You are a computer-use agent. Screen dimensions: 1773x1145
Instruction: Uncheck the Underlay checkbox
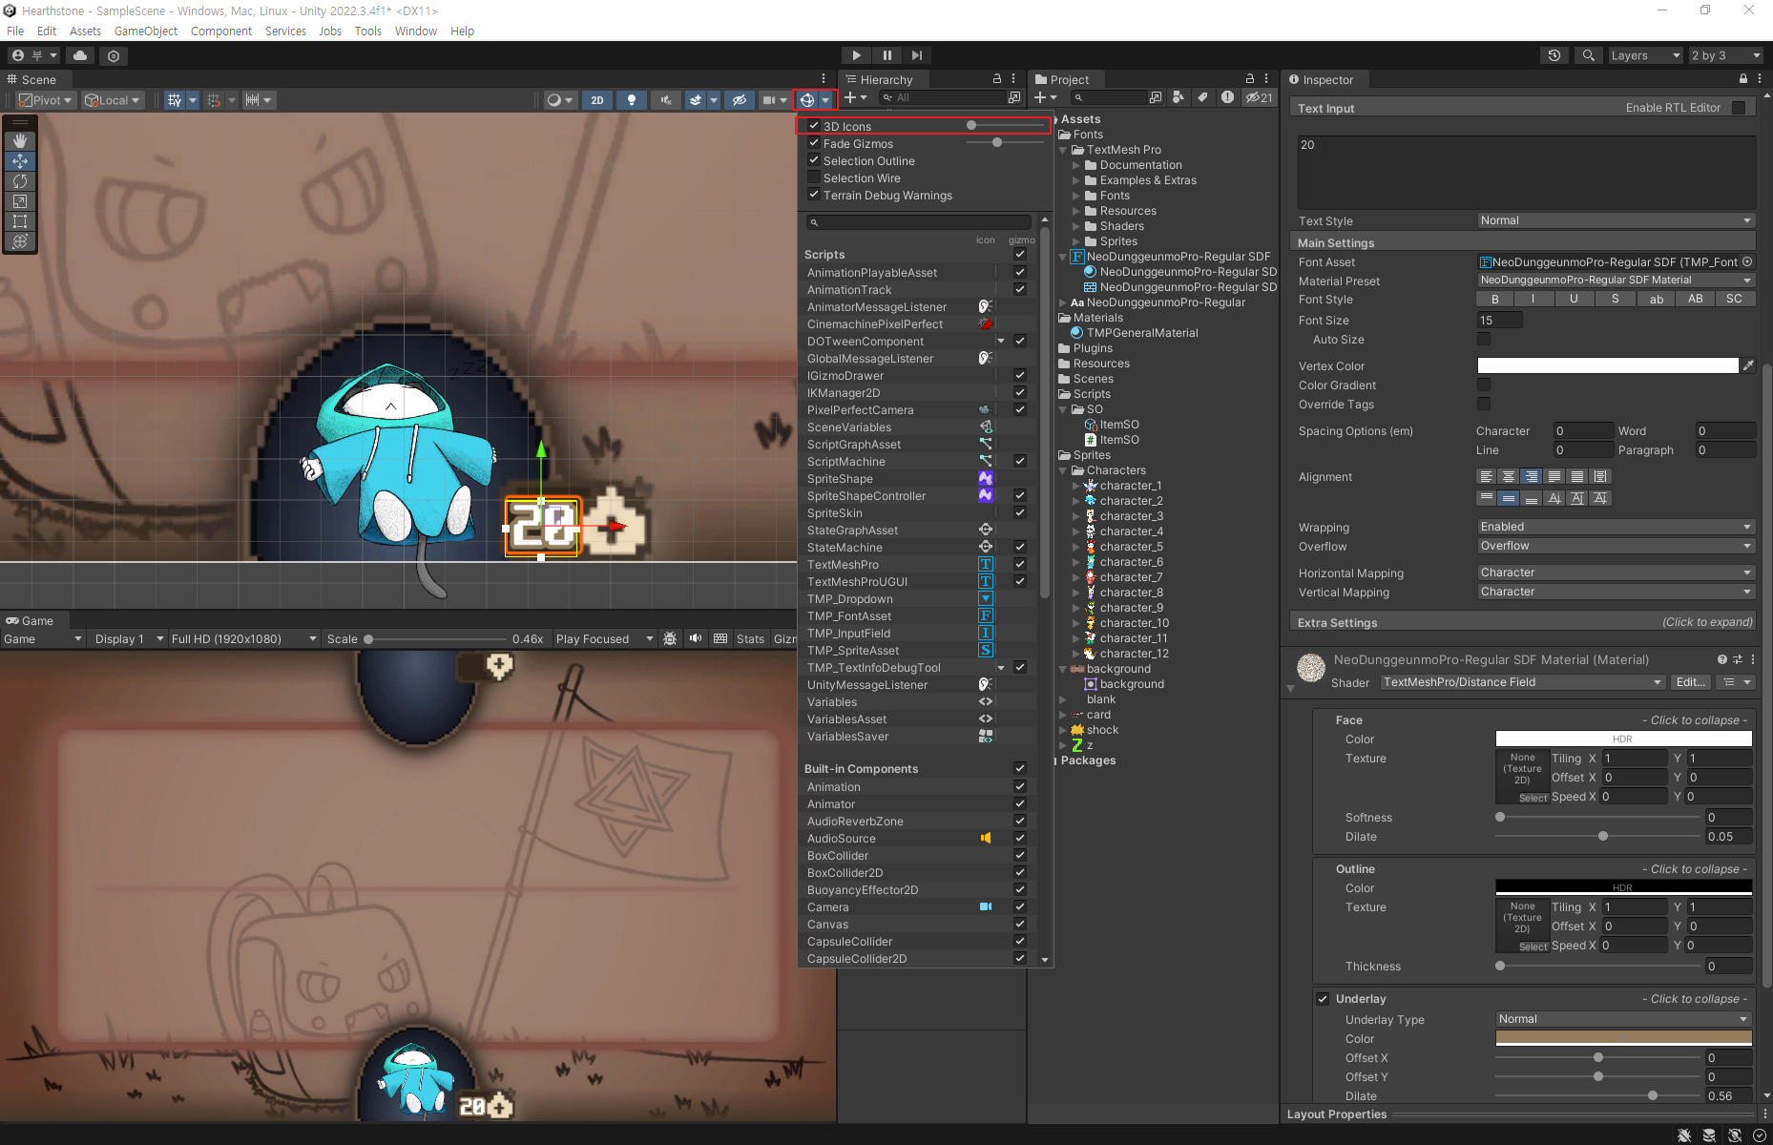coord(1323,999)
